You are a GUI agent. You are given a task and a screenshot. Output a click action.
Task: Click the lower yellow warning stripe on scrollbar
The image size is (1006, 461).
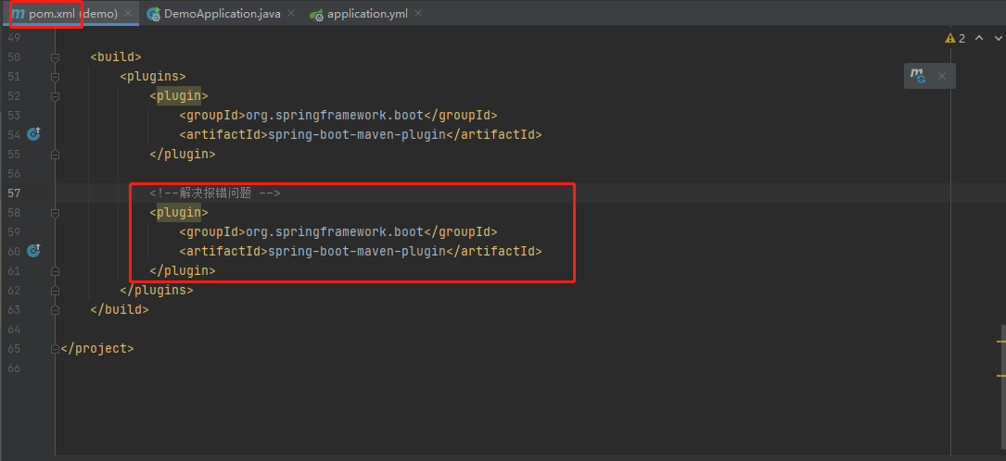tap(1000, 376)
